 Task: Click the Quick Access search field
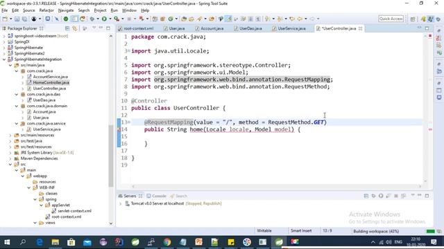coord(391,19)
